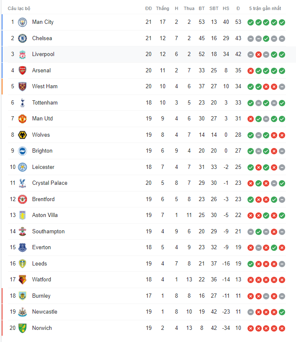Open the West Ham team link
Viewport: 296px width, 342px height.
click(45, 87)
